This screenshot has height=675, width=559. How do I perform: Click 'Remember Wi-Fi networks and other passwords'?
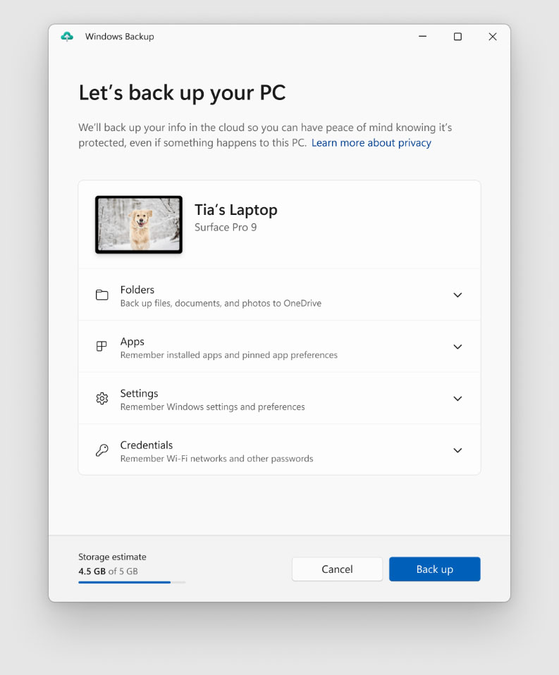click(x=216, y=459)
